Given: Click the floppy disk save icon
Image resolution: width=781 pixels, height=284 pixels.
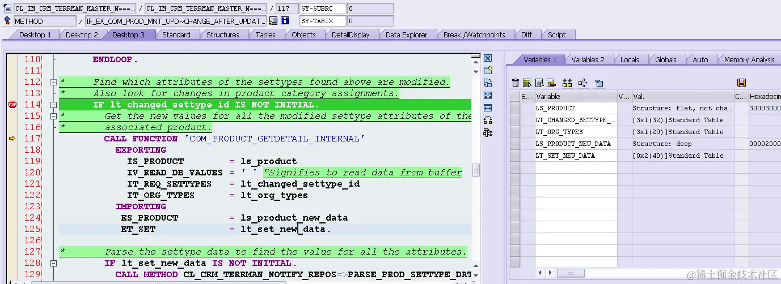Looking at the screenshot, I should click(741, 83).
